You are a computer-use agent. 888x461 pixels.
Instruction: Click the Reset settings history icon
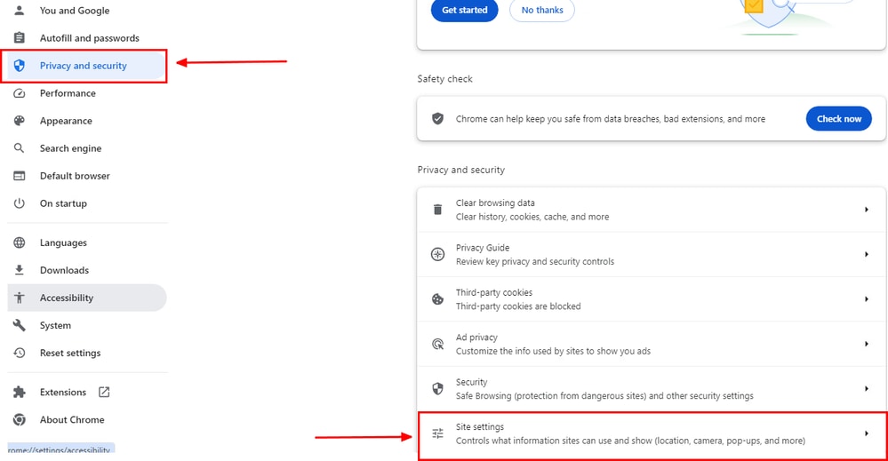(x=20, y=353)
